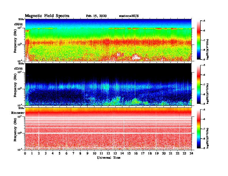Click hour tick label "11" on time axis
This screenshot has width=228, height=176.
(101, 153)
